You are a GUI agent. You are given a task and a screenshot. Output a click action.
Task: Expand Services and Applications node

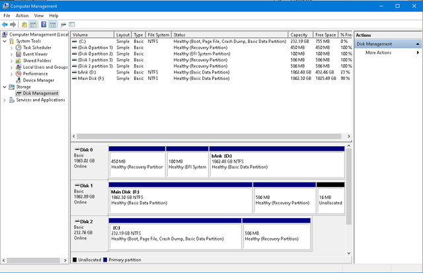(5, 100)
